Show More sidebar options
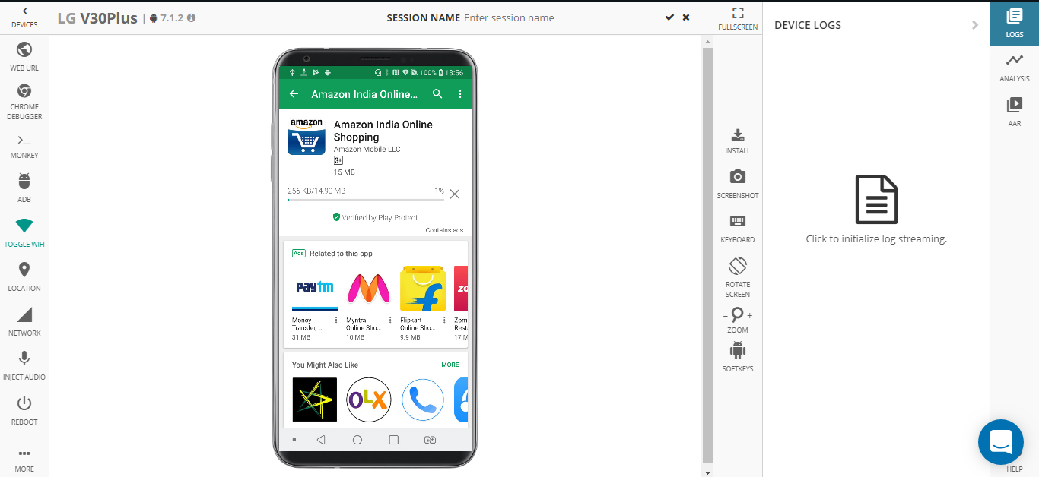 click(x=24, y=460)
